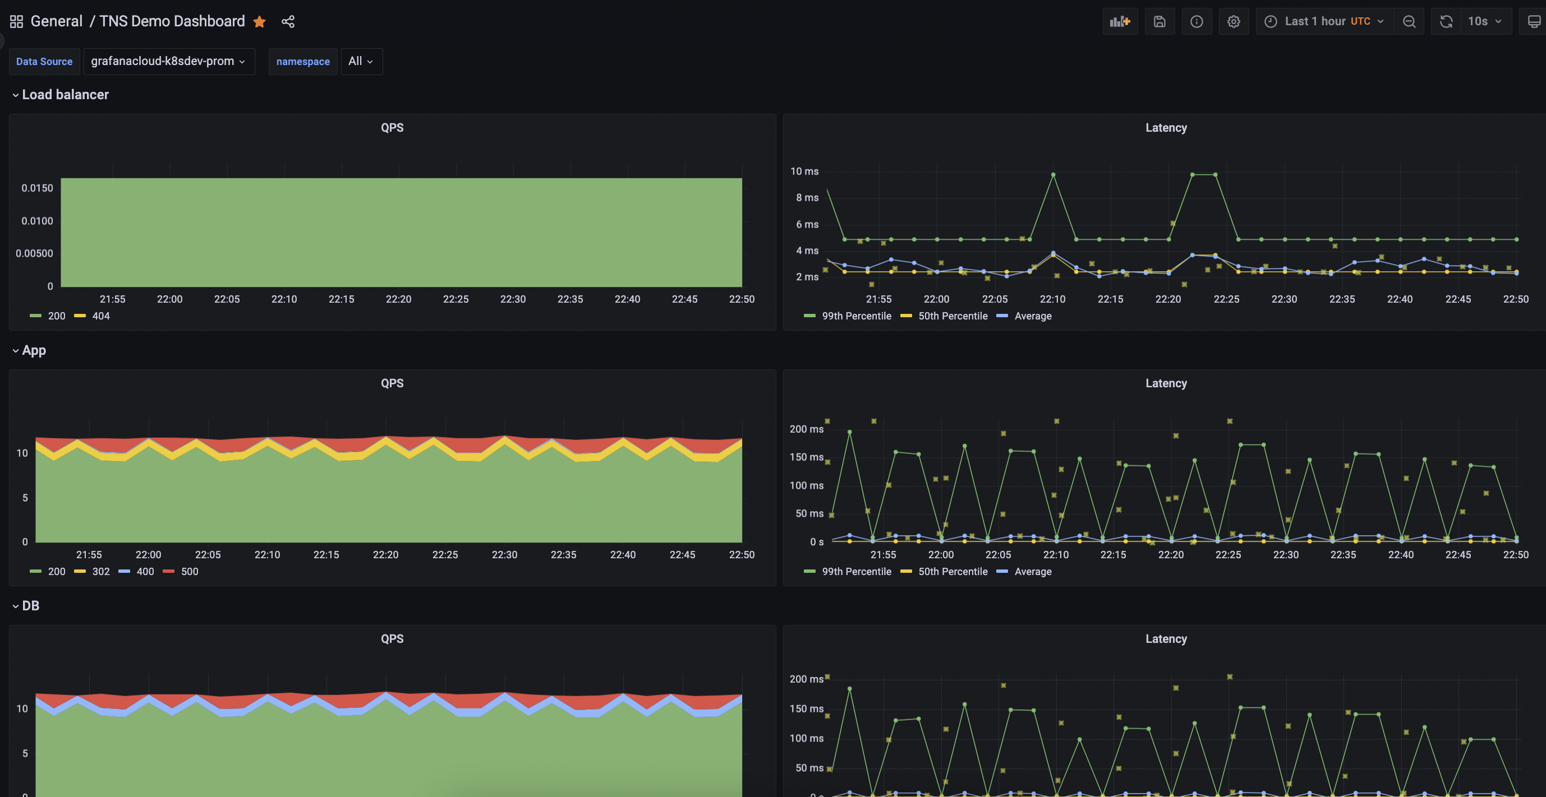Viewport: 1546px width, 797px height.
Task: Go to the General folder link
Action: click(x=57, y=22)
